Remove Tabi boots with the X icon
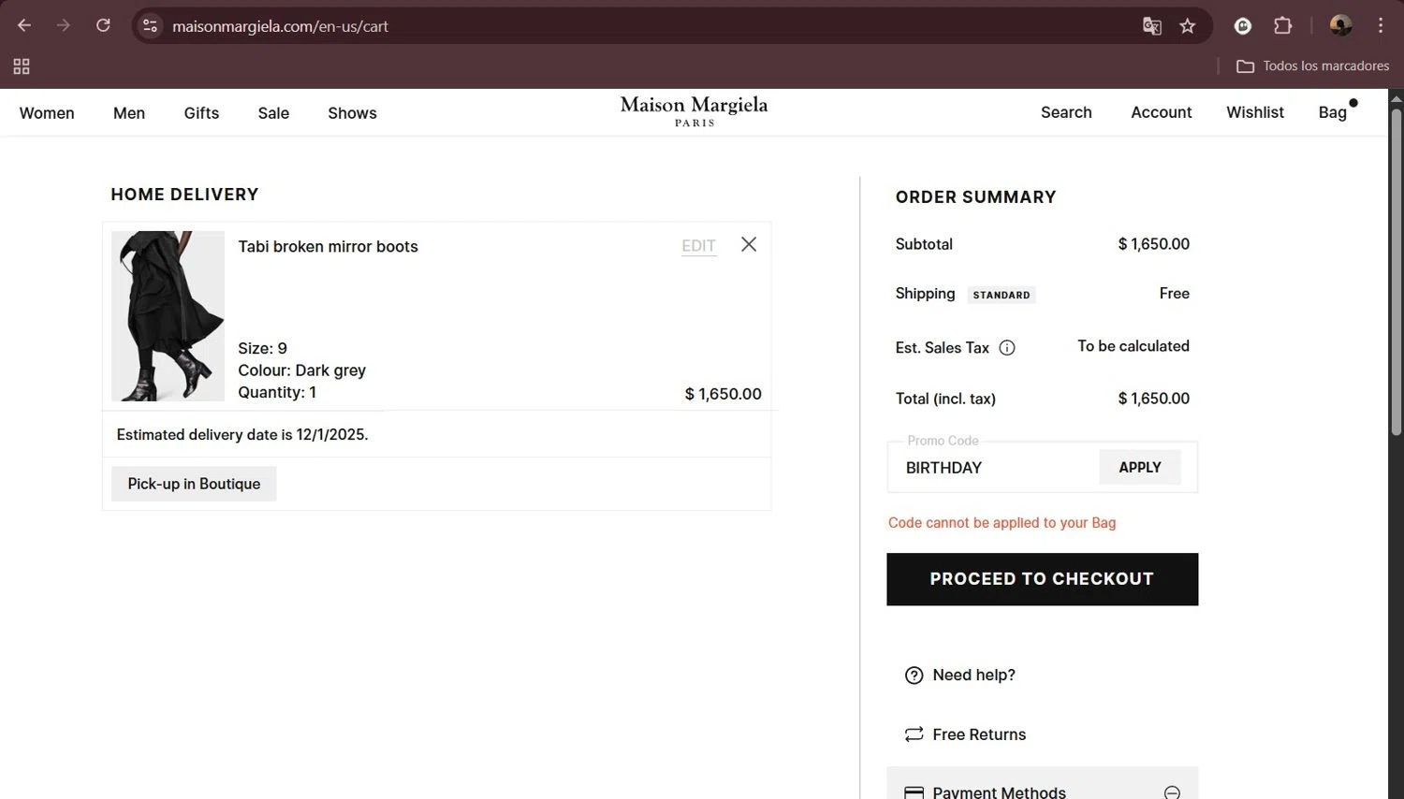The height and width of the screenshot is (799, 1404). [x=749, y=244]
